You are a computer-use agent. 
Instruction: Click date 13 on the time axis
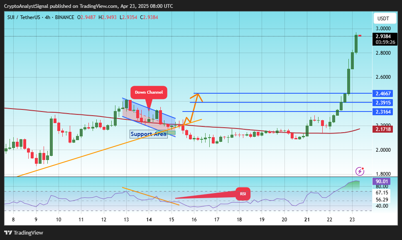click(126, 220)
